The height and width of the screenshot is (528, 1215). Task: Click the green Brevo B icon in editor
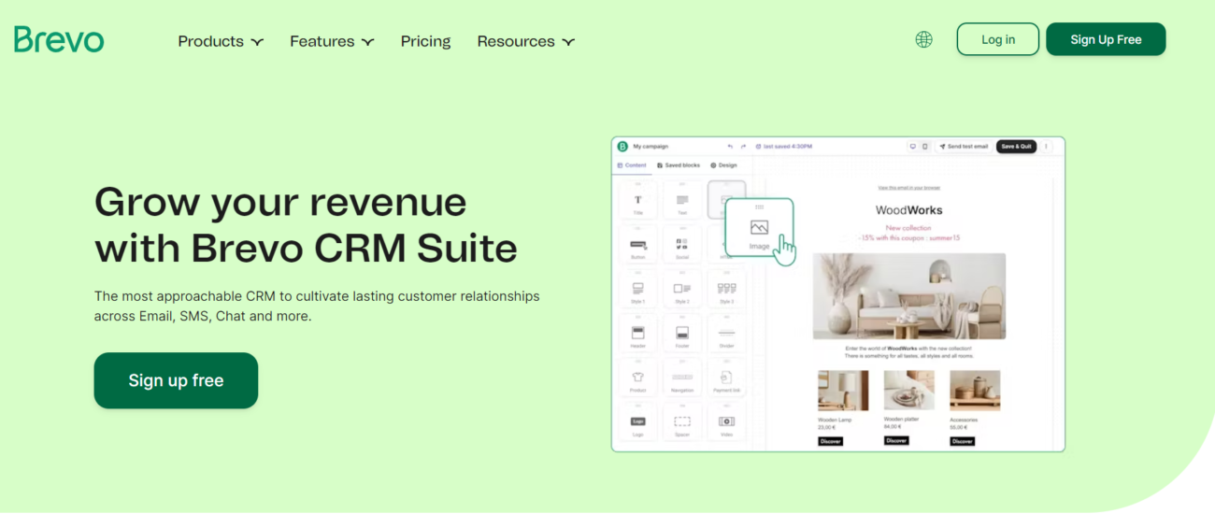coord(622,147)
